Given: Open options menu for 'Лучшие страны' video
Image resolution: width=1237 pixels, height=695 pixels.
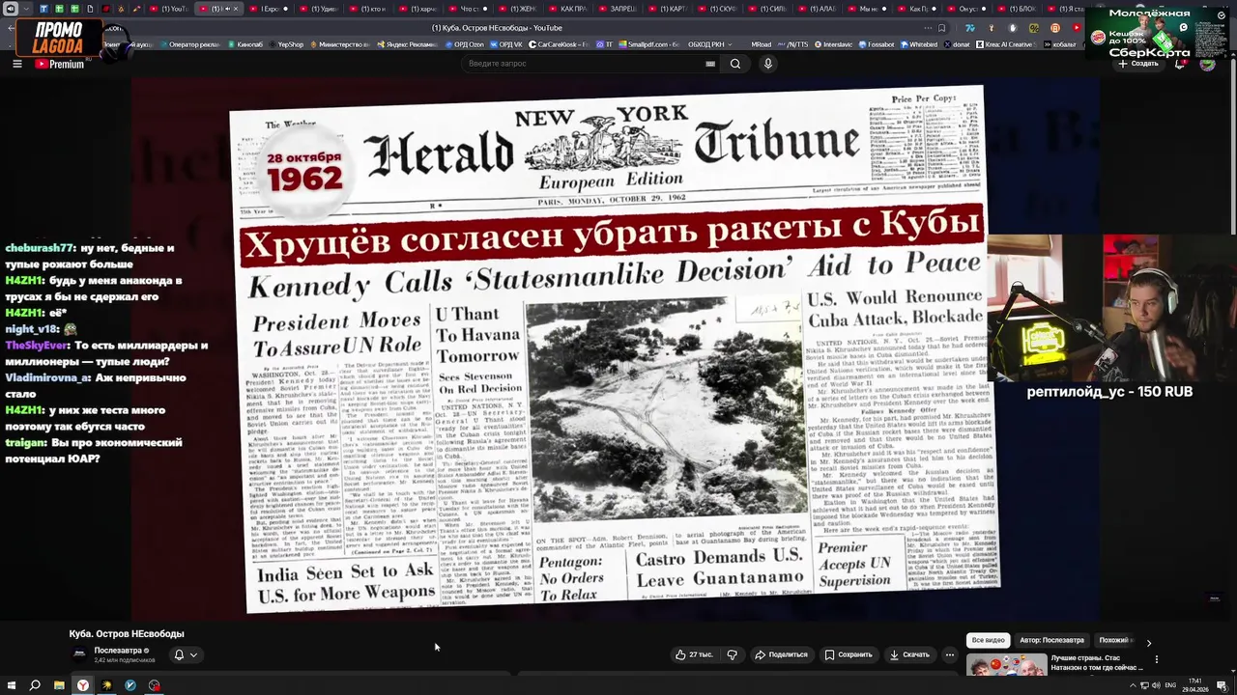Looking at the screenshot, I should click(x=1156, y=660).
